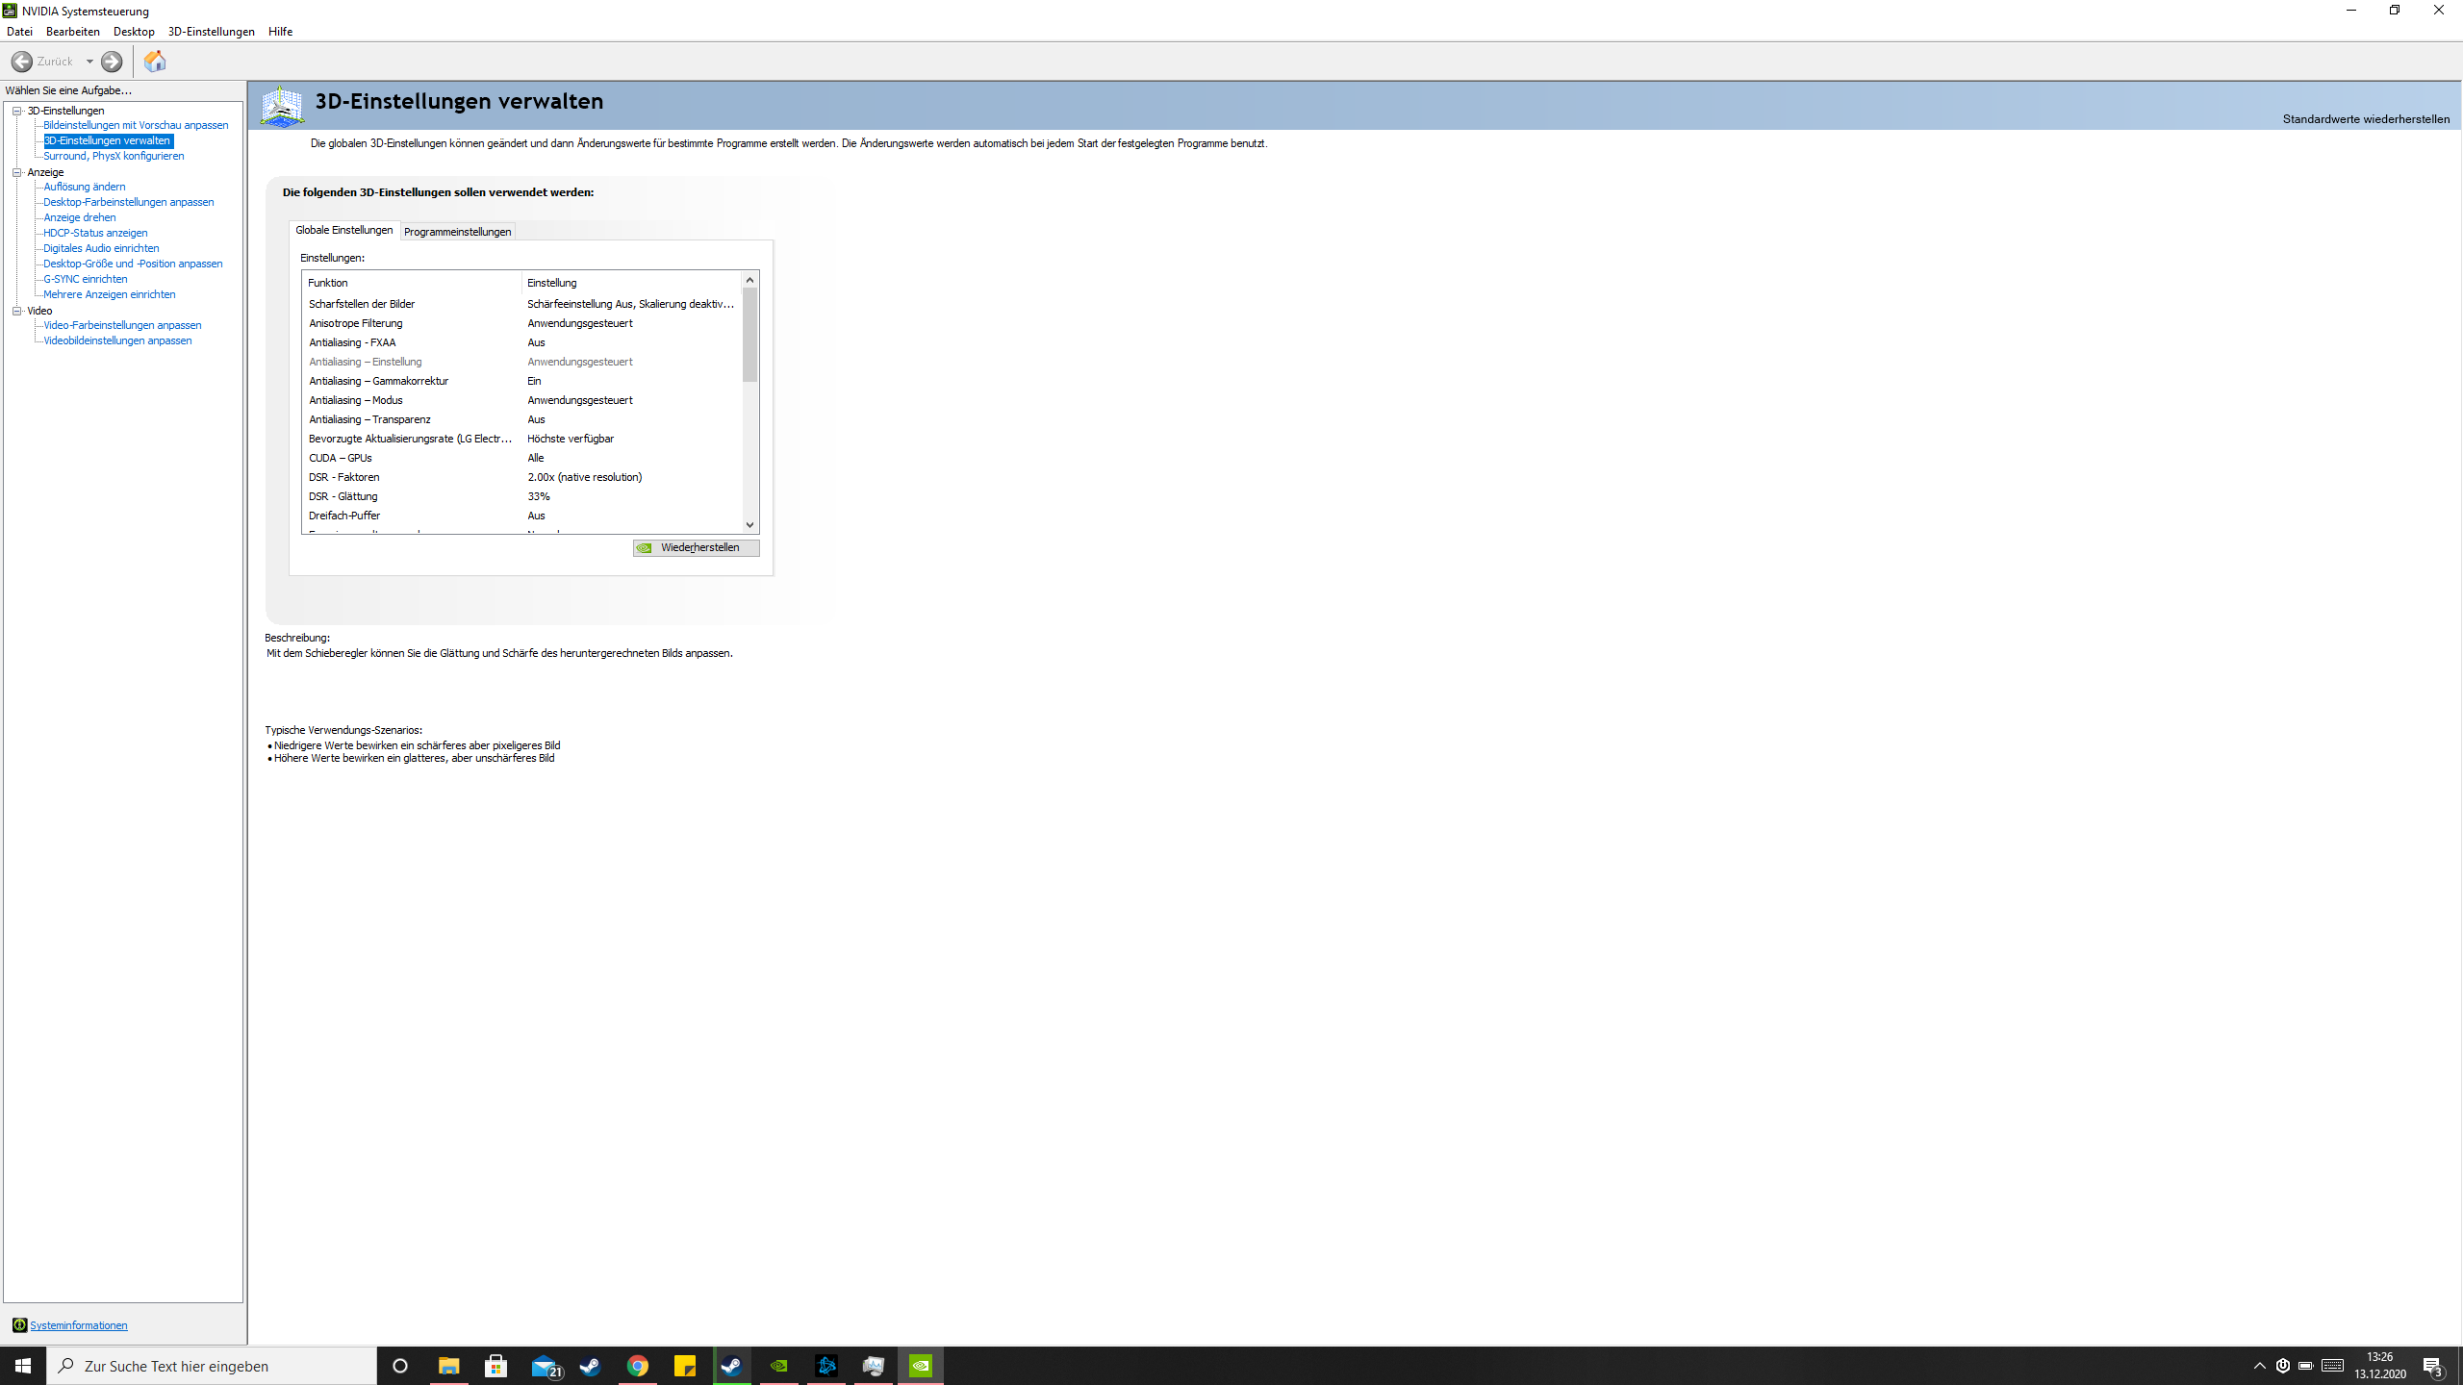Screen dimensions: 2463x1385
Task: Open Back button history dropdown arrow
Action: (89, 62)
